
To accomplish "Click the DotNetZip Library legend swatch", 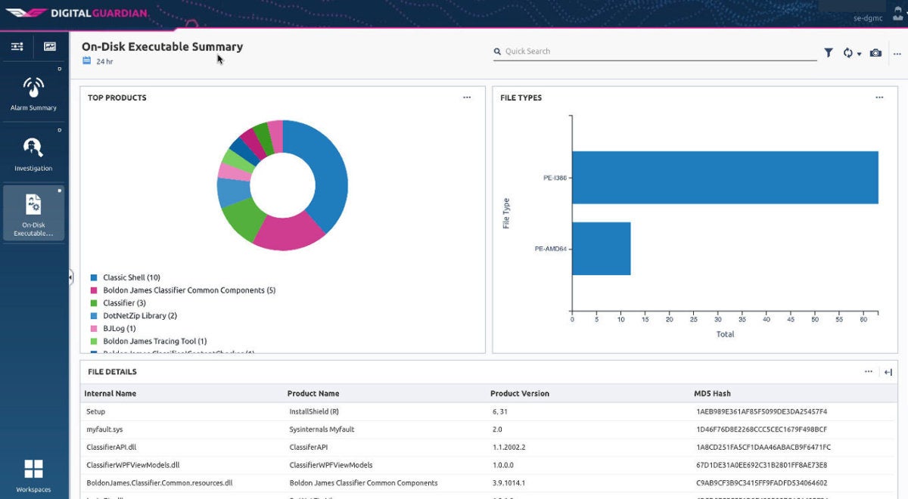I will point(94,316).
